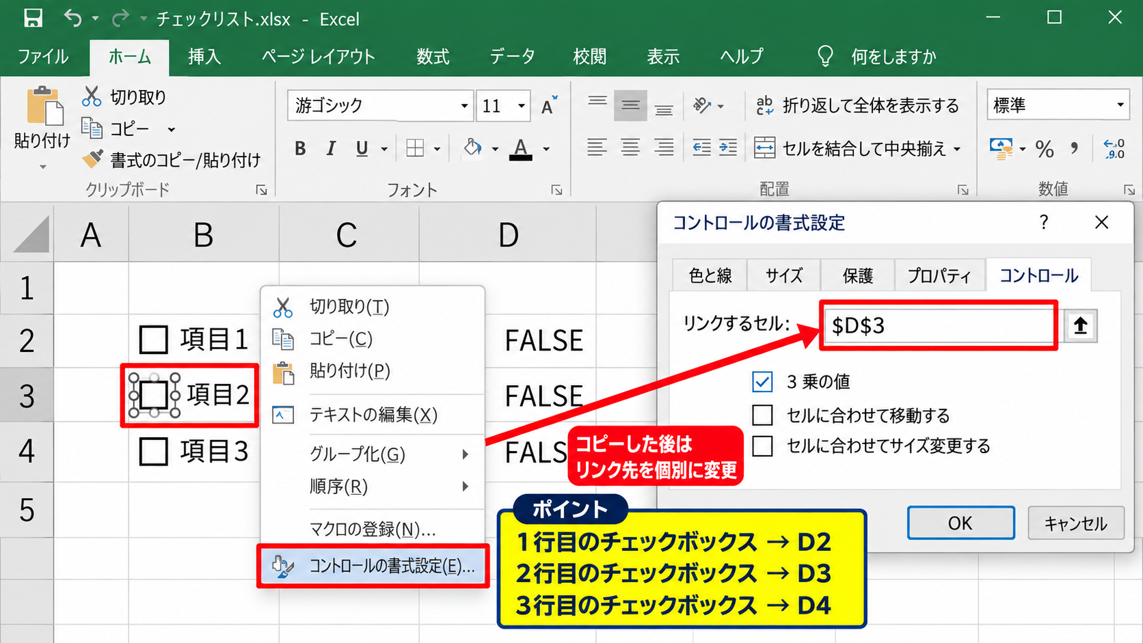Expand the Copy dropdown arrow in ribbon

172,129
